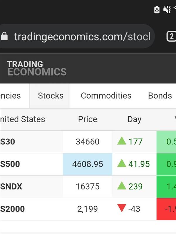Click the Trading Economics logo

pos(37,68)
